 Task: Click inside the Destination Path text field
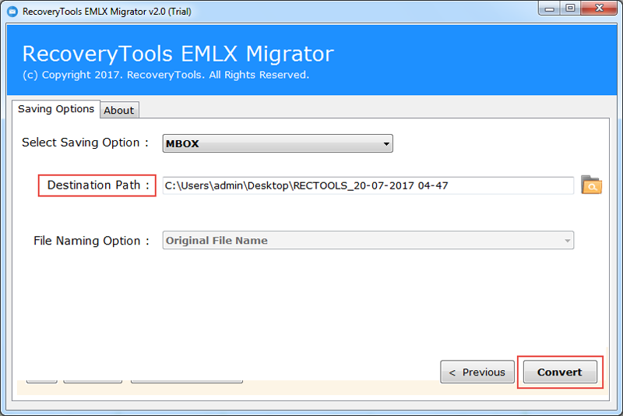coord(368,185)
